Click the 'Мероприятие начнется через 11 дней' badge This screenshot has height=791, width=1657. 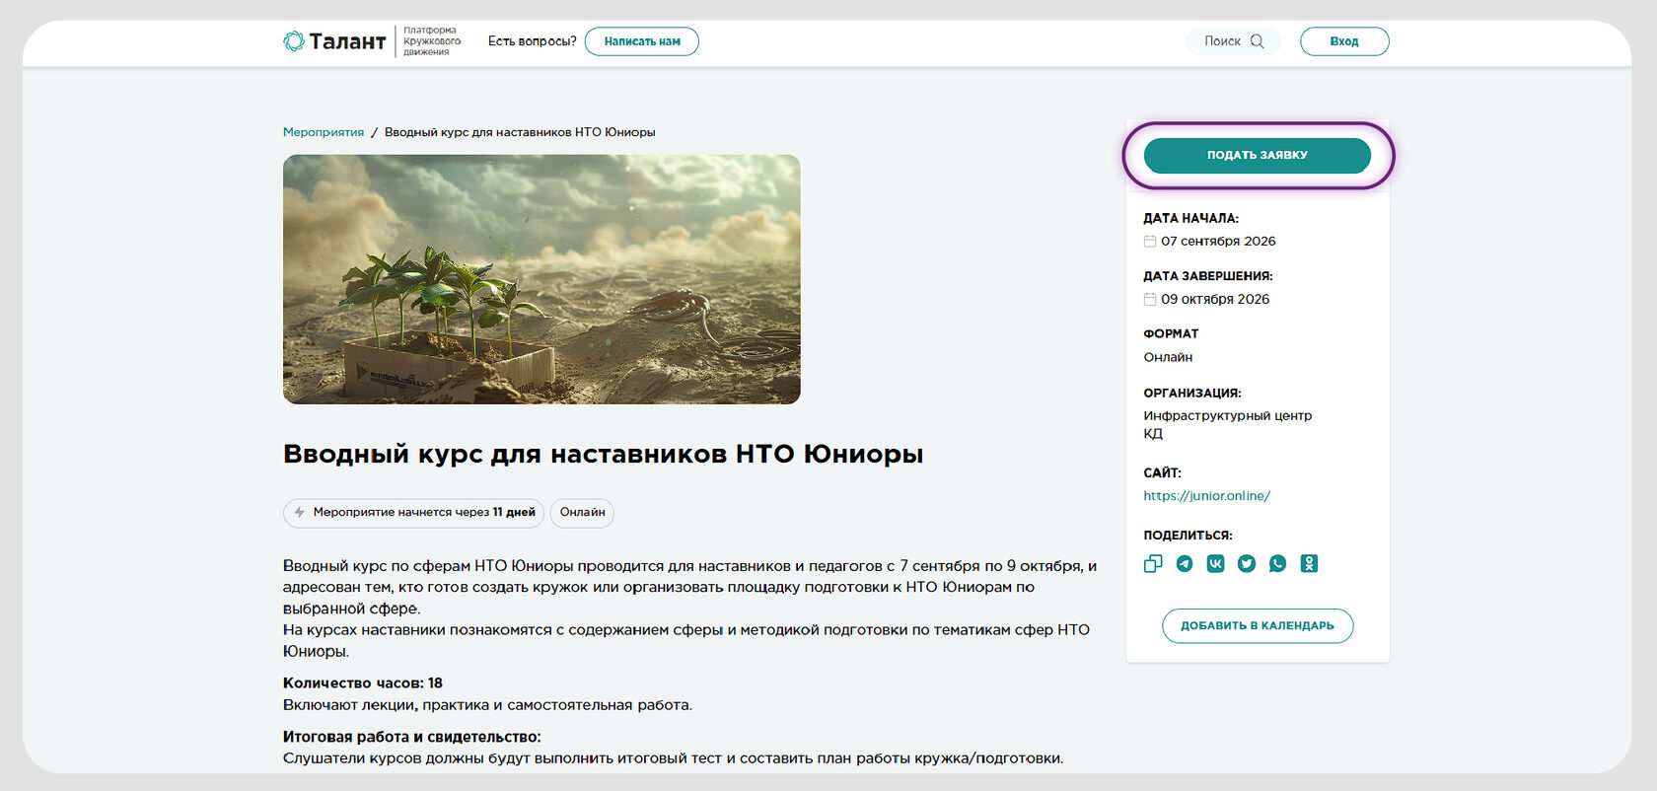pyautogui.click(x=413, y=513)
